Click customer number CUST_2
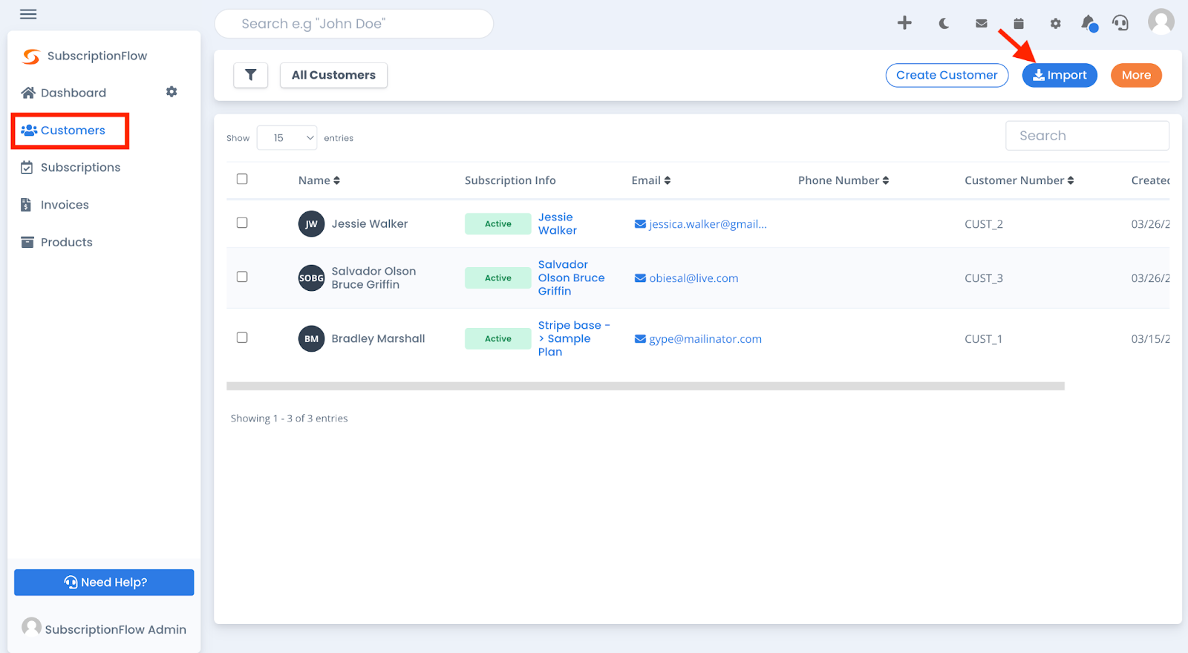This screenshot has width=1188, height=653. [x=984, y=224]
